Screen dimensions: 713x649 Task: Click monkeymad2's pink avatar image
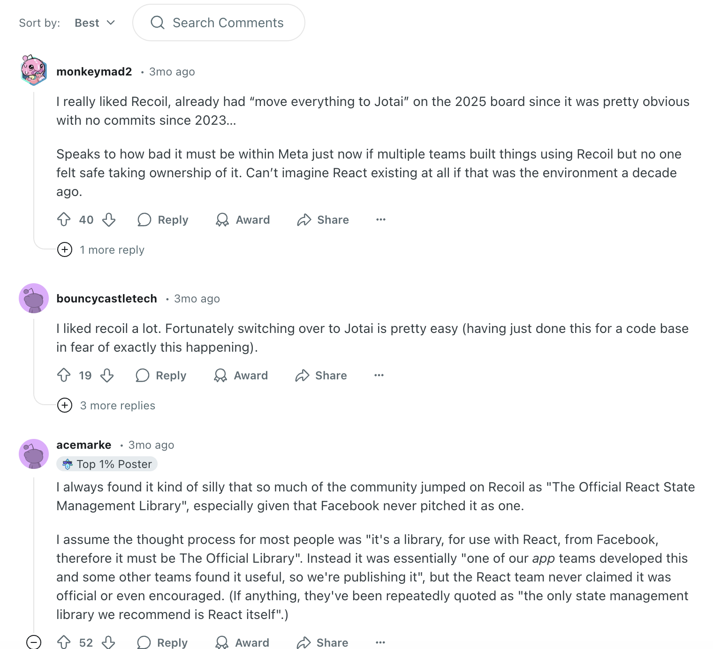click(x=34, y=70)
